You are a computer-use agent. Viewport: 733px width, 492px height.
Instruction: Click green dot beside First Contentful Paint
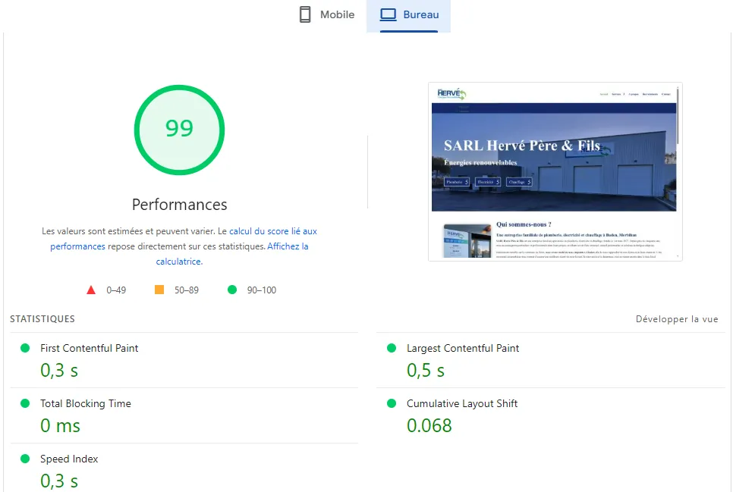coord(25,348)
